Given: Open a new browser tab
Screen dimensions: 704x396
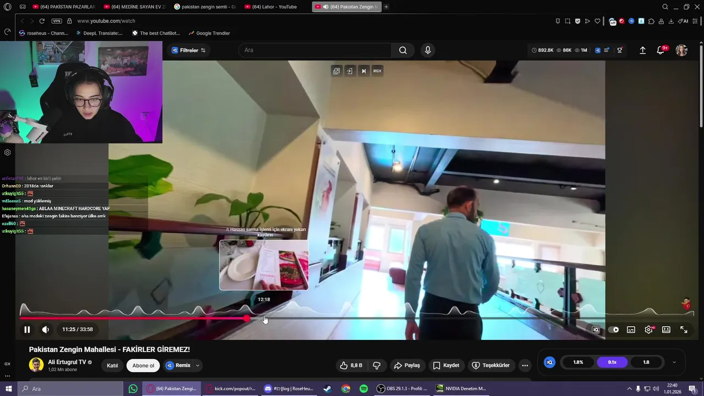Looking at the screenshot, I should [386, 7].
